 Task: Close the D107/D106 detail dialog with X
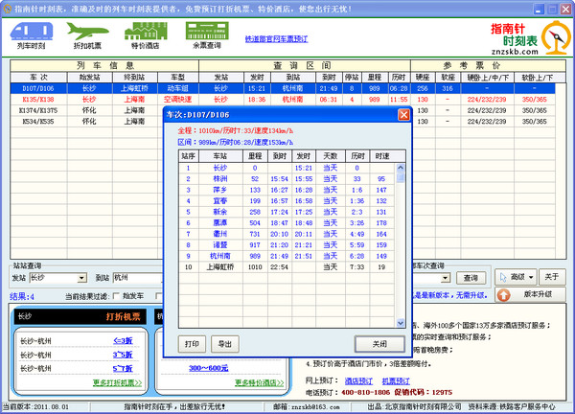click(403, 116)
